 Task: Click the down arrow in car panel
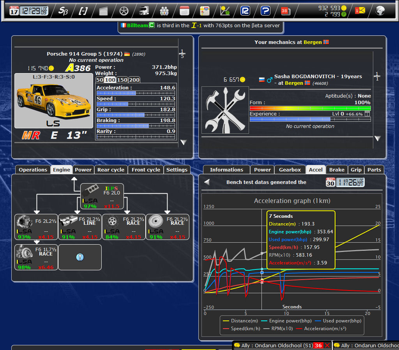coord(184,142)
